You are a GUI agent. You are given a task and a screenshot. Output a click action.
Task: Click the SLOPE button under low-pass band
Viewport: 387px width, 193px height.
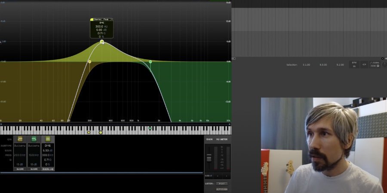(x=34, y=169)
